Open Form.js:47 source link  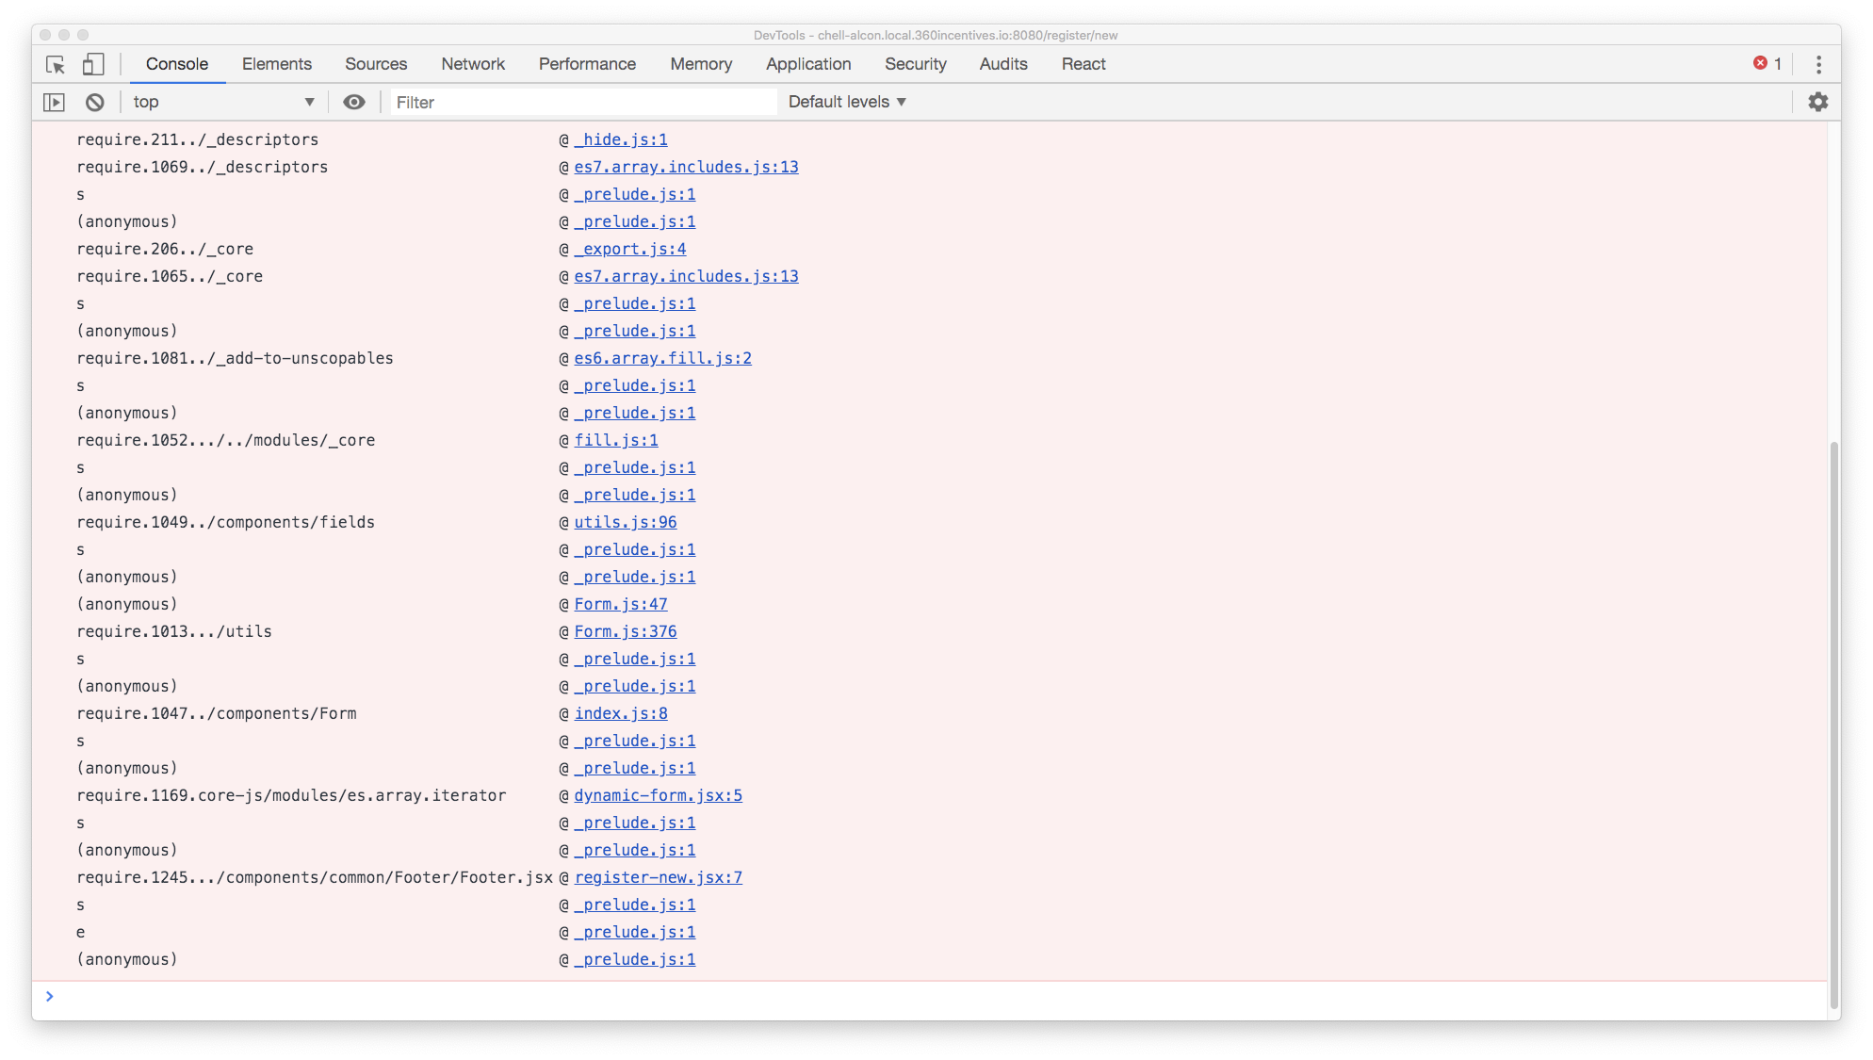pyautogui.click(x=620, y=604)
